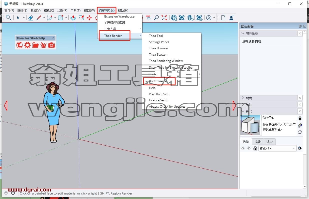Click the user account profile icon

[x=209, y=18]
